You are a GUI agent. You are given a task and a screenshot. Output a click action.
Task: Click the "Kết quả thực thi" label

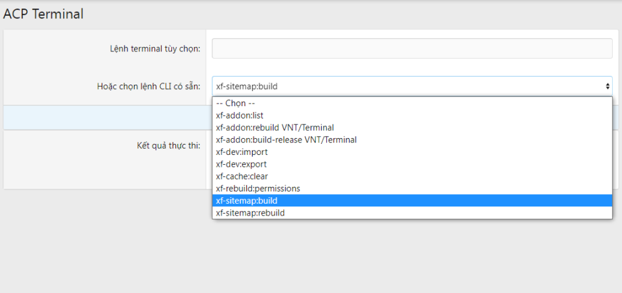pos(169,144)
